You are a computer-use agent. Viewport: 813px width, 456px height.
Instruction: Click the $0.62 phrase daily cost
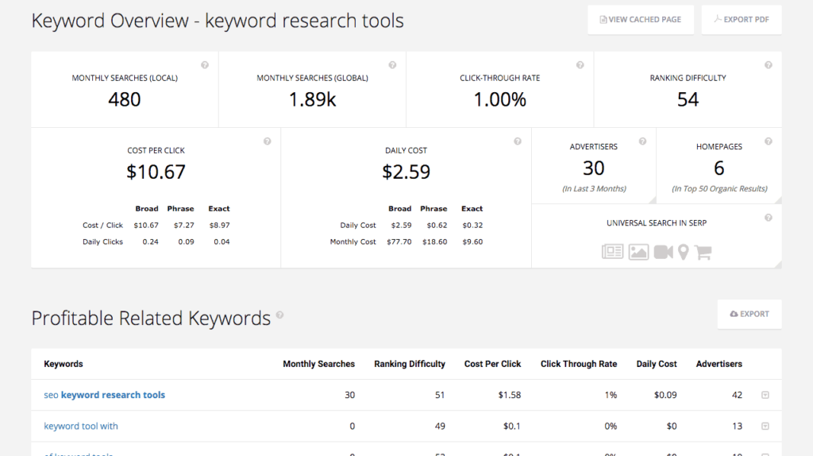(437, 225)
